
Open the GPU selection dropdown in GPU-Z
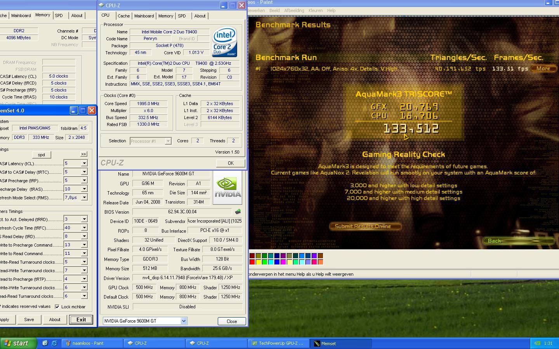click(184, 321)
